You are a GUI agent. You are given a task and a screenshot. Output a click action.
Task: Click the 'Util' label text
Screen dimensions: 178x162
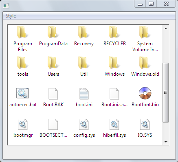point(84,74)
